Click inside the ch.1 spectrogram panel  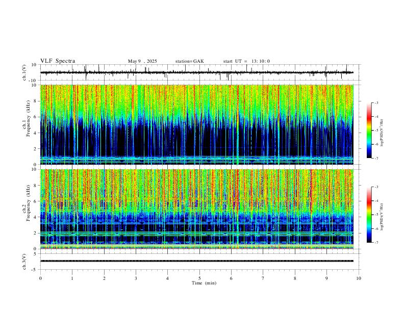(197, 124)
